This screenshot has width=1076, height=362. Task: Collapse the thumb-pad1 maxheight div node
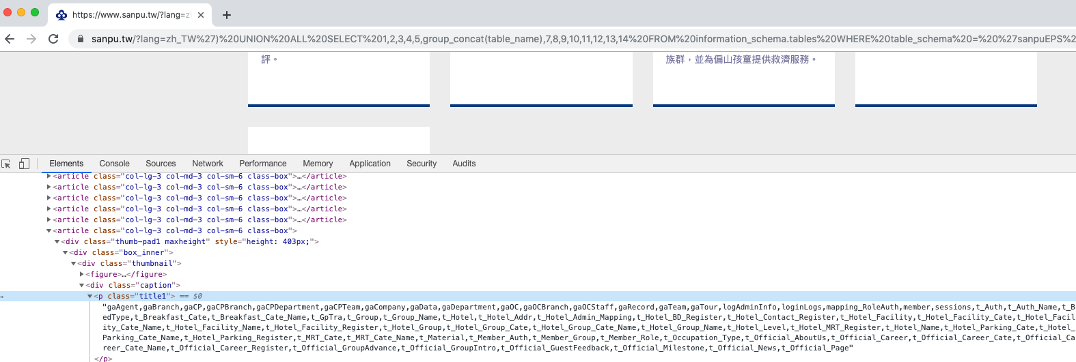click(57, 241)
